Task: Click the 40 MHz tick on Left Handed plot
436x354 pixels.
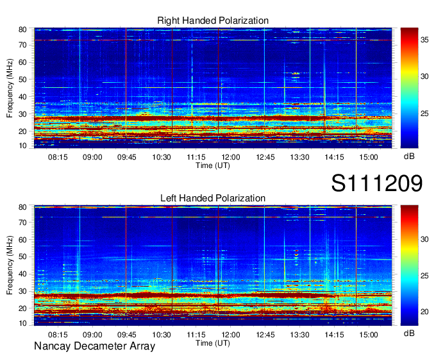Action: (x=22, y=274)
